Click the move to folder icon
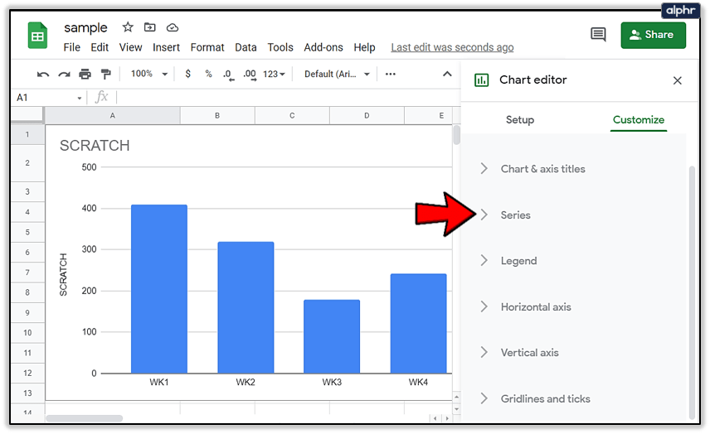 pyautogui.click(x=150, y=27)
